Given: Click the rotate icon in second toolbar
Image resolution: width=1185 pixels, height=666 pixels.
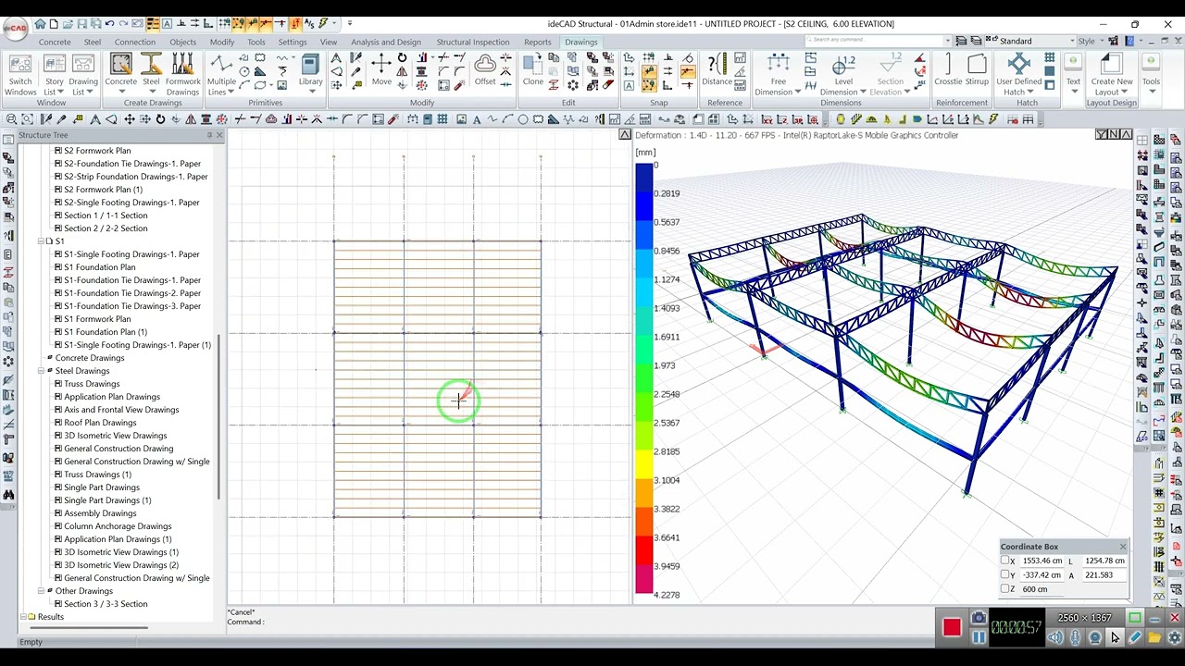Looking at the screenshot, I should tap(160, 119).
